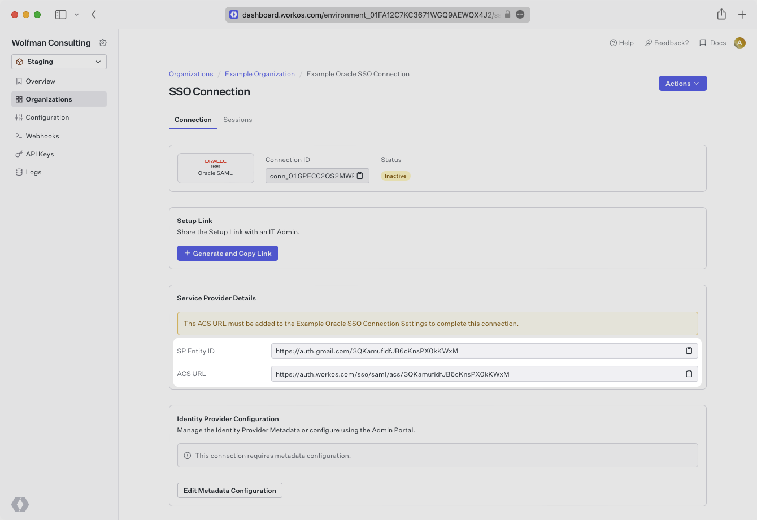757x520 pixels.
Task: Open the Webhooks section in sidebar
Action: point(42,136)
